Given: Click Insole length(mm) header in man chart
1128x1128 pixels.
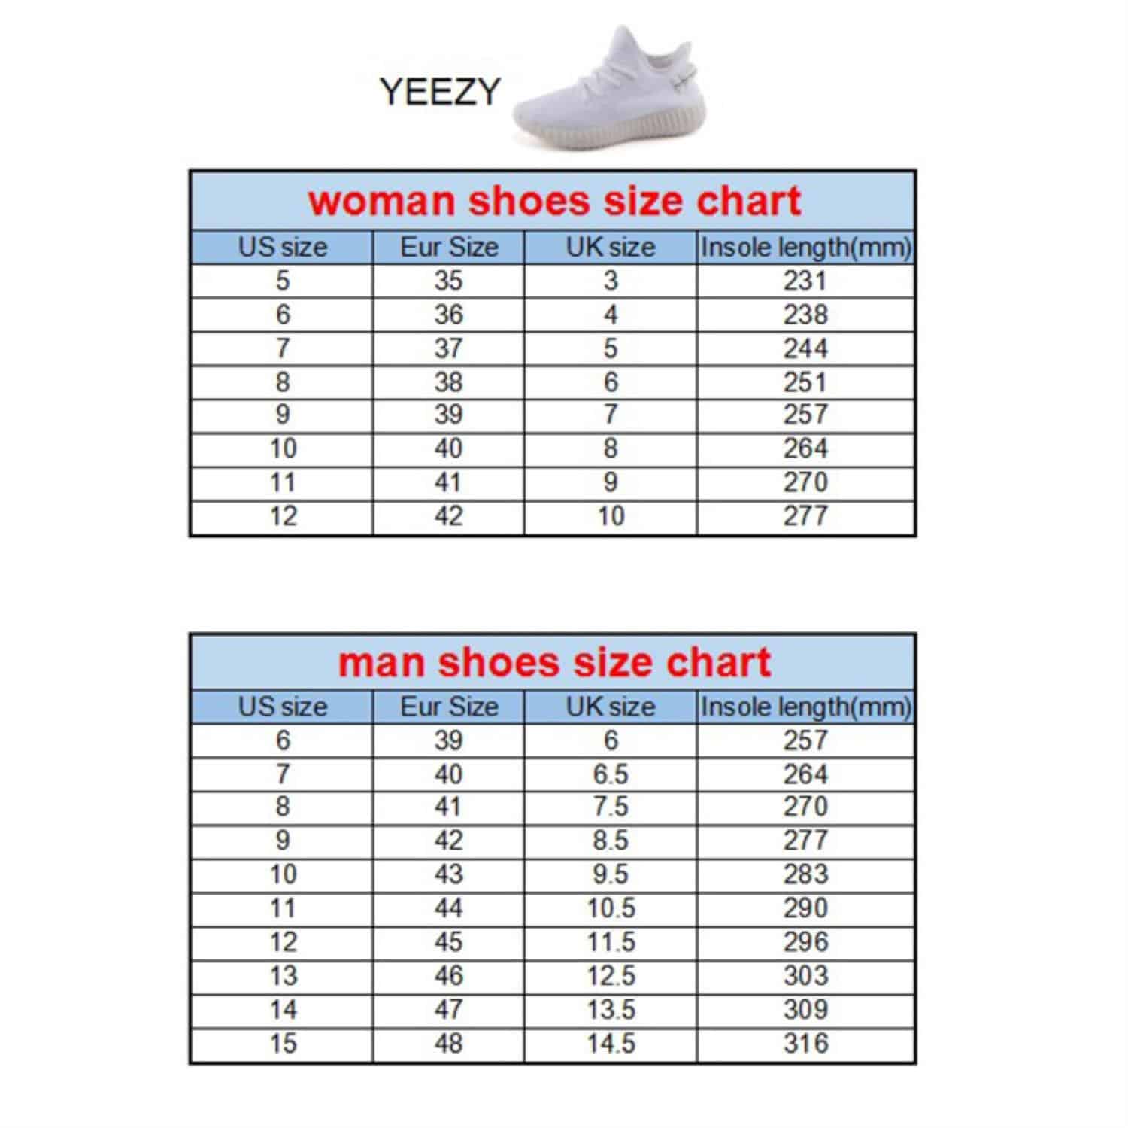Looking at the screenshot, I should coord(805,707).
